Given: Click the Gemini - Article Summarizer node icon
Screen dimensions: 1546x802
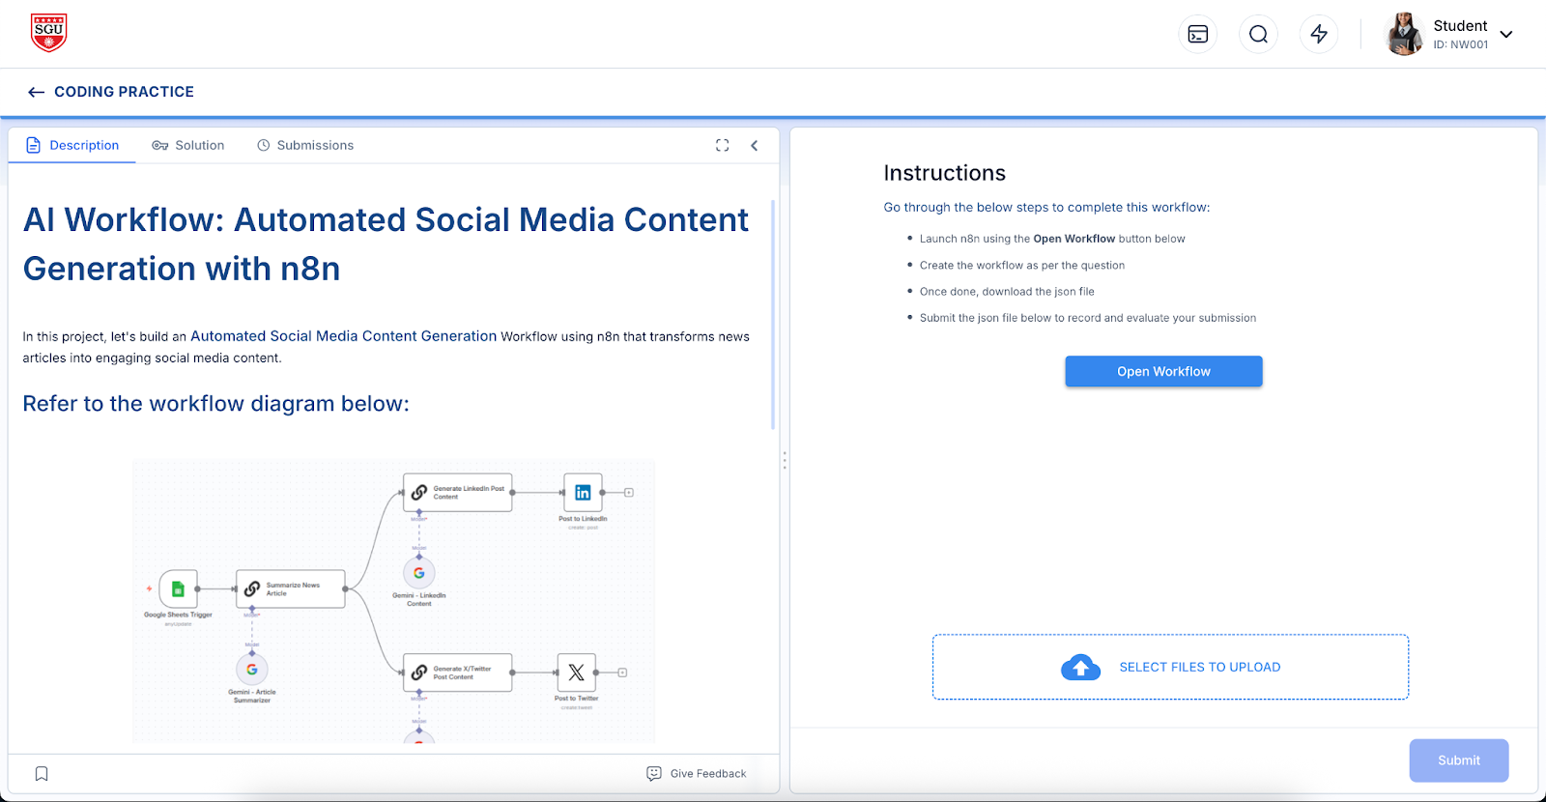Looking at the screenshot, I should [x=252, y=669].
